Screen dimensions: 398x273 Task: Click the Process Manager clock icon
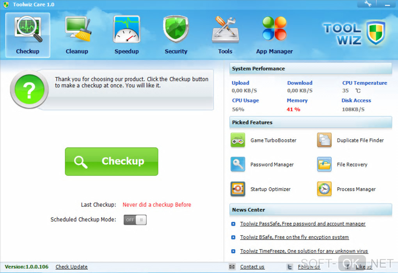pos(324,189)
